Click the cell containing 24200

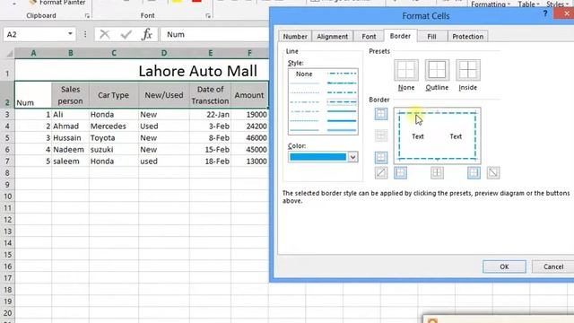[x=249, y=126]
